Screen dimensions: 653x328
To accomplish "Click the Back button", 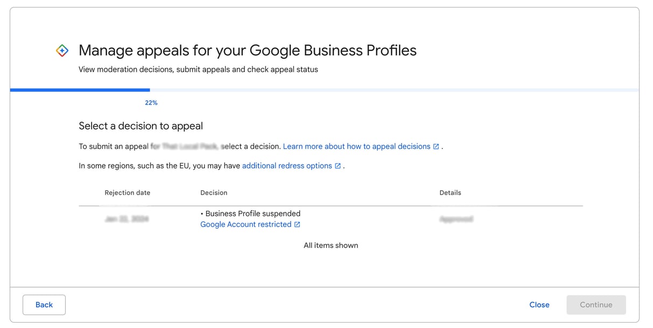I will point(44,304).
